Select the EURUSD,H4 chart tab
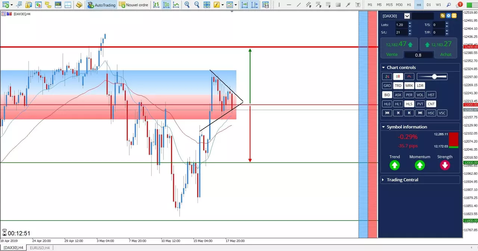The height and width of the screenshot is (251, 478). 40,248
